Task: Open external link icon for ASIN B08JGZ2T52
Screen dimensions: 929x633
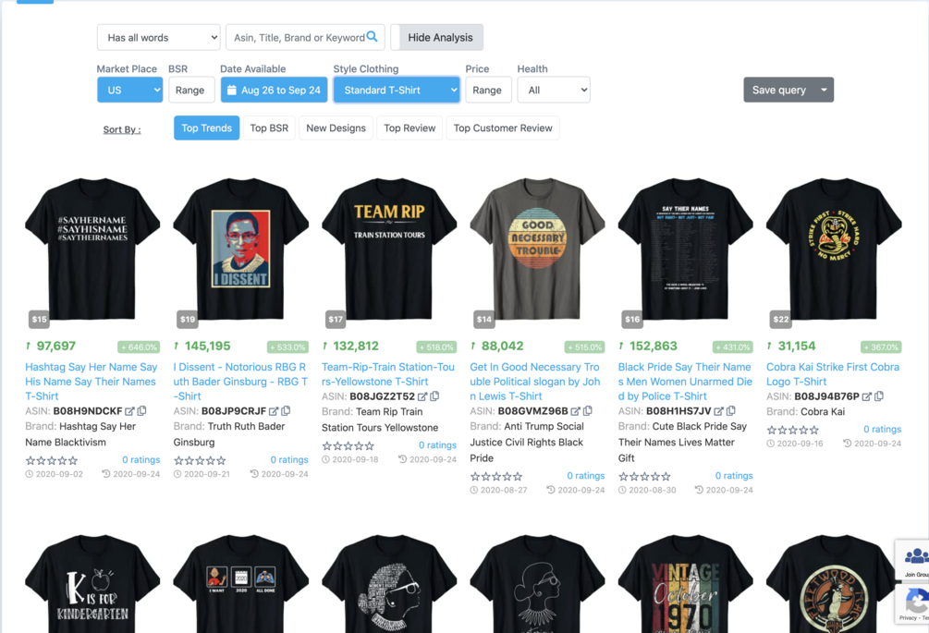Action: tap(422, 396)
